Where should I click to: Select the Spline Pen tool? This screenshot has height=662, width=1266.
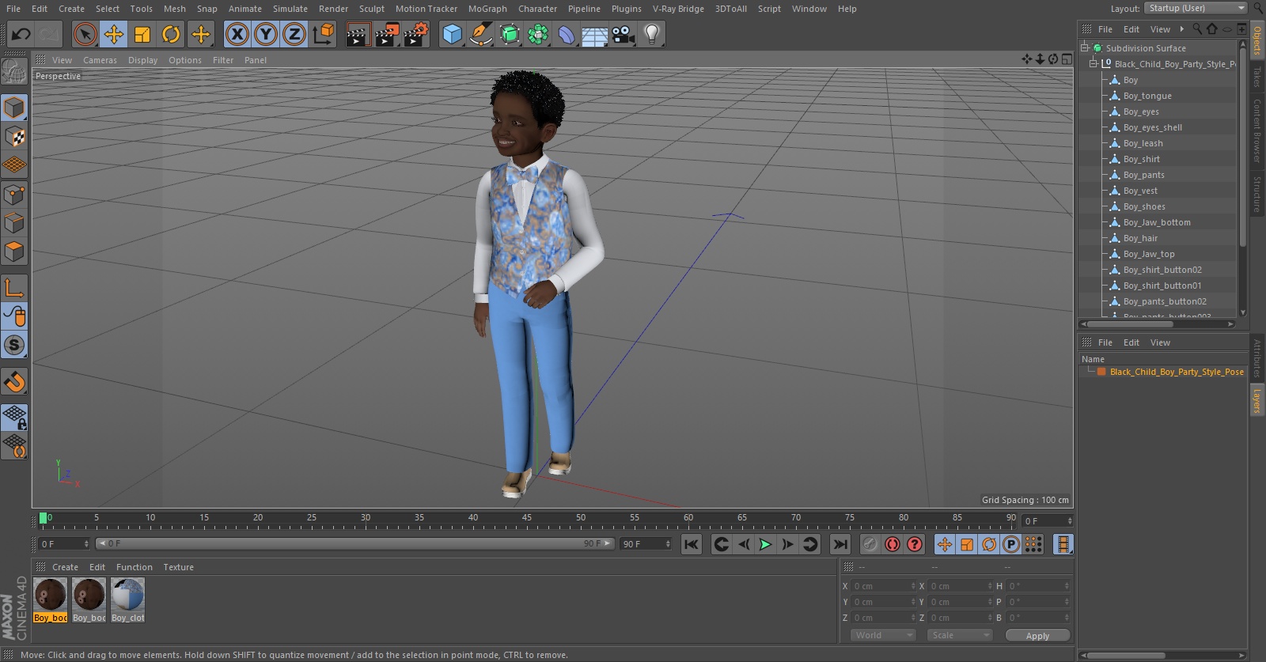481,34
